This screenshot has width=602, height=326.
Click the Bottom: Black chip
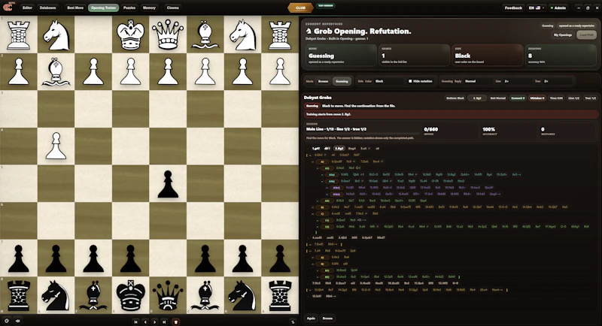pos(455,98)
